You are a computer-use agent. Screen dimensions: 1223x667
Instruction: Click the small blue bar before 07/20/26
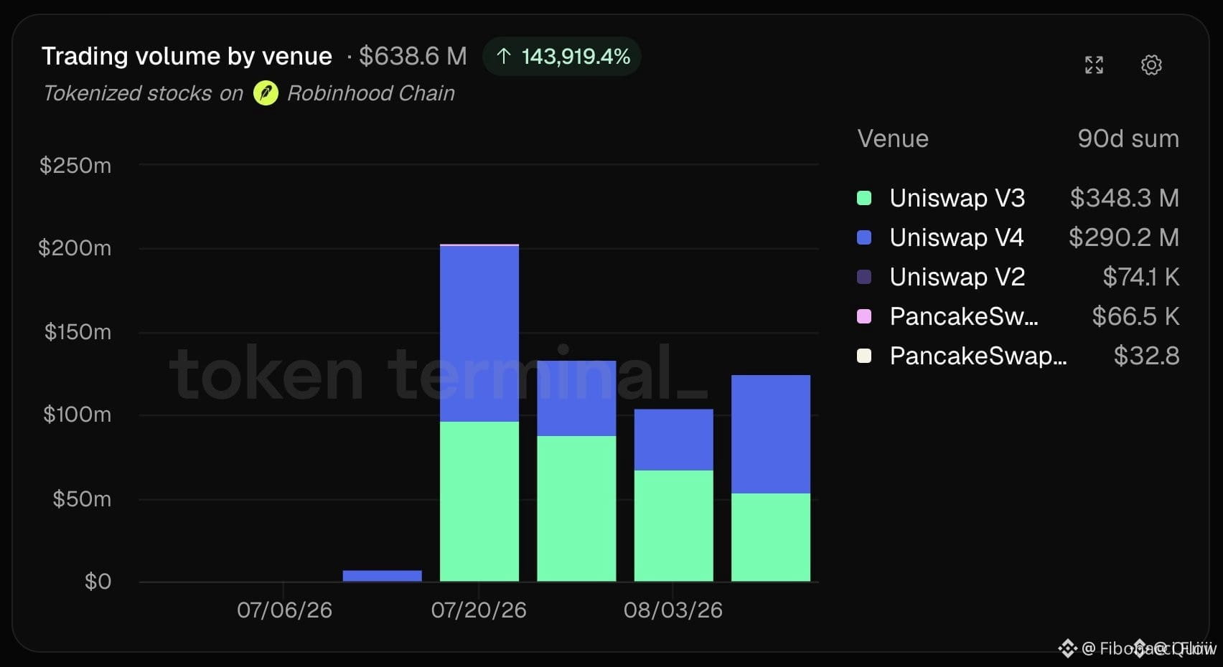[383, 576]
